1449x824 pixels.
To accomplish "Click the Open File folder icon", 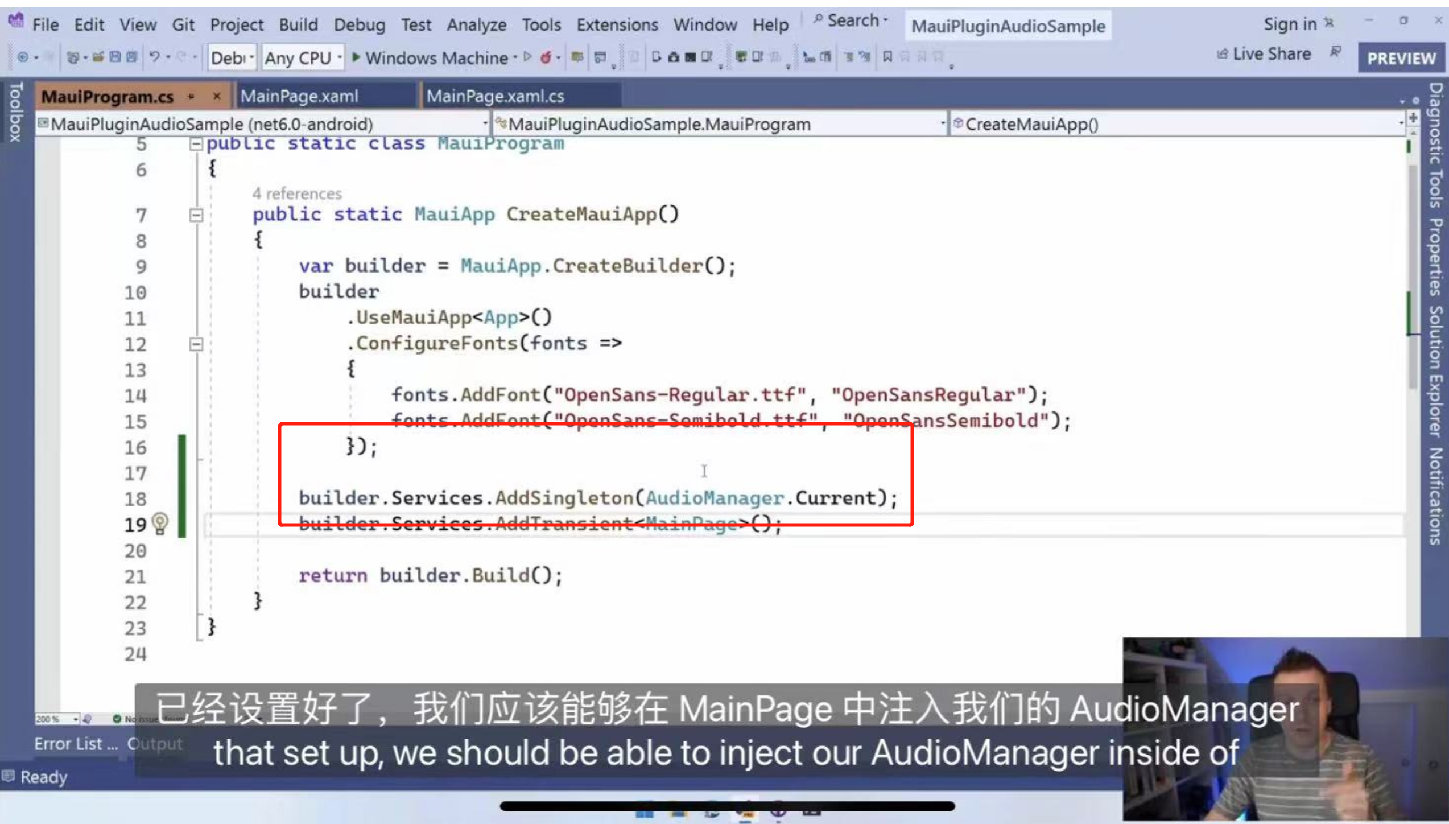I will coord(98,57).
